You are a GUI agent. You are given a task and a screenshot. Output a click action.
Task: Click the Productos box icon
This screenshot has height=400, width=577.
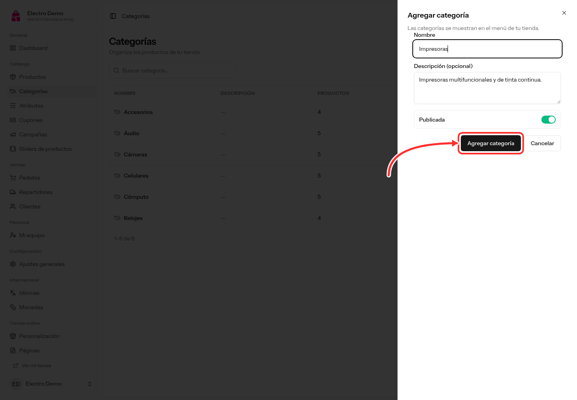13,77
